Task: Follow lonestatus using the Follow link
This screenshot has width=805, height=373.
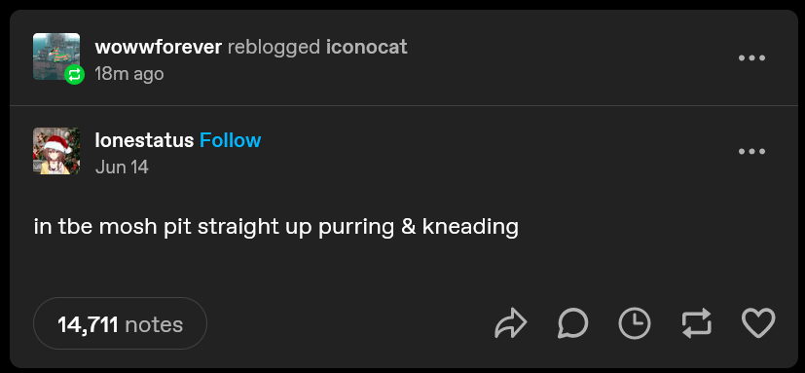Action: pos(230,140)
